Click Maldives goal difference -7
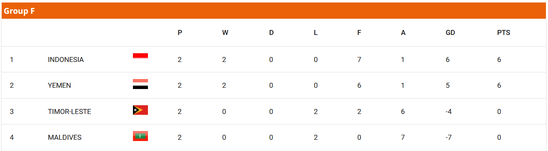The width and height of the screenshot is (548, 151). (x=449, y=137)
